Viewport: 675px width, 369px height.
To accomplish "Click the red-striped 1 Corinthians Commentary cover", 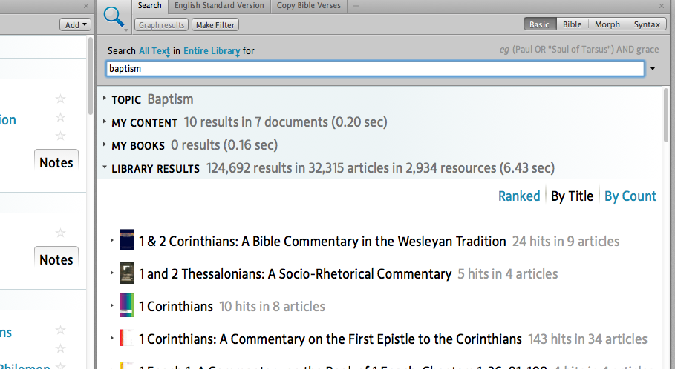I will point(127,339).
